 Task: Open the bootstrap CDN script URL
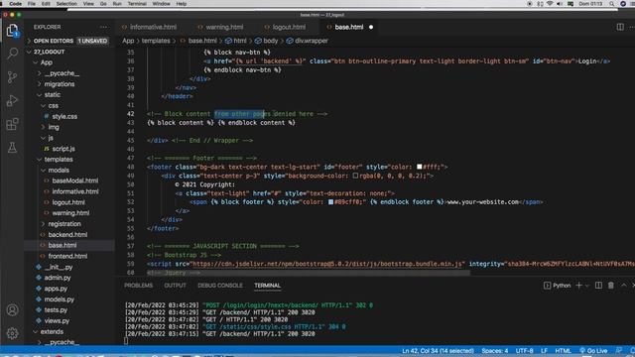click(327, 264)
